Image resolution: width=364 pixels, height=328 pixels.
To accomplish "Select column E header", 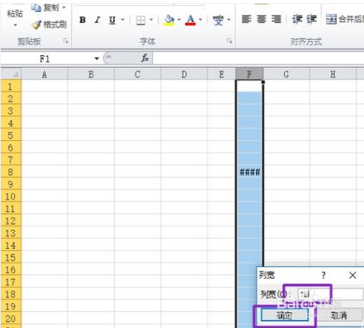I will coord(222,75).
